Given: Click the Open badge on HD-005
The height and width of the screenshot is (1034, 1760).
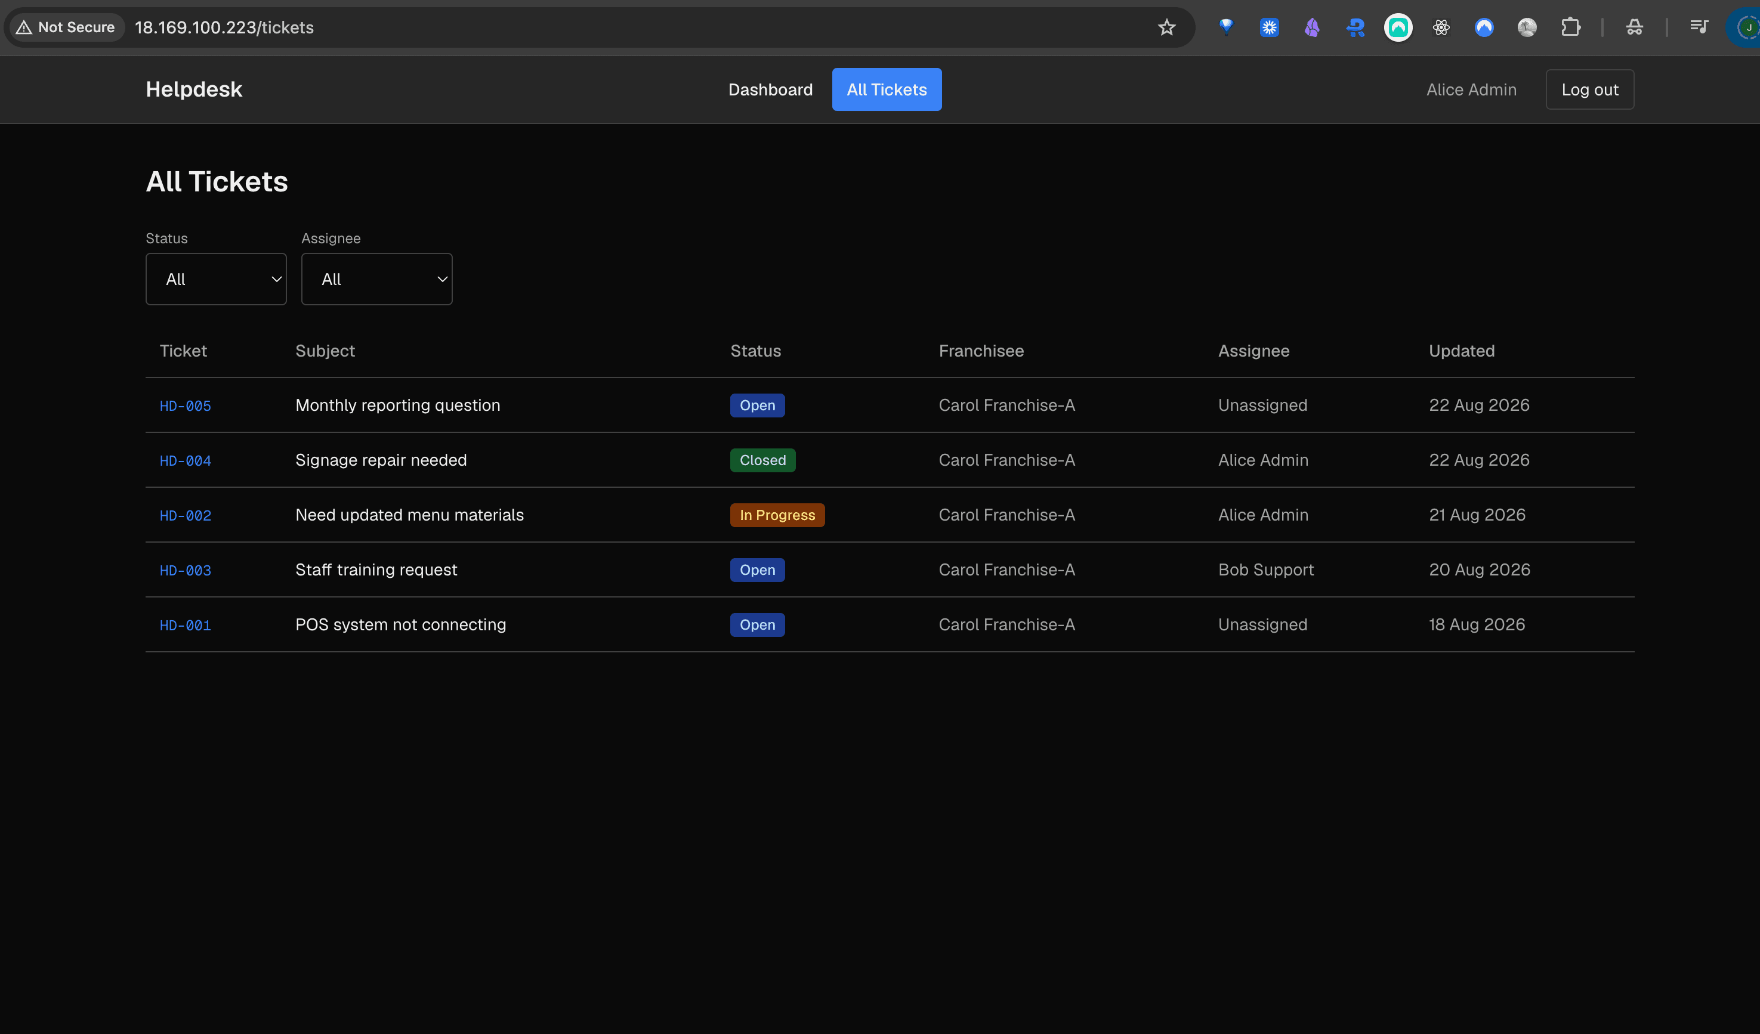Looking at the screenshot, I should tap(757, 405).
